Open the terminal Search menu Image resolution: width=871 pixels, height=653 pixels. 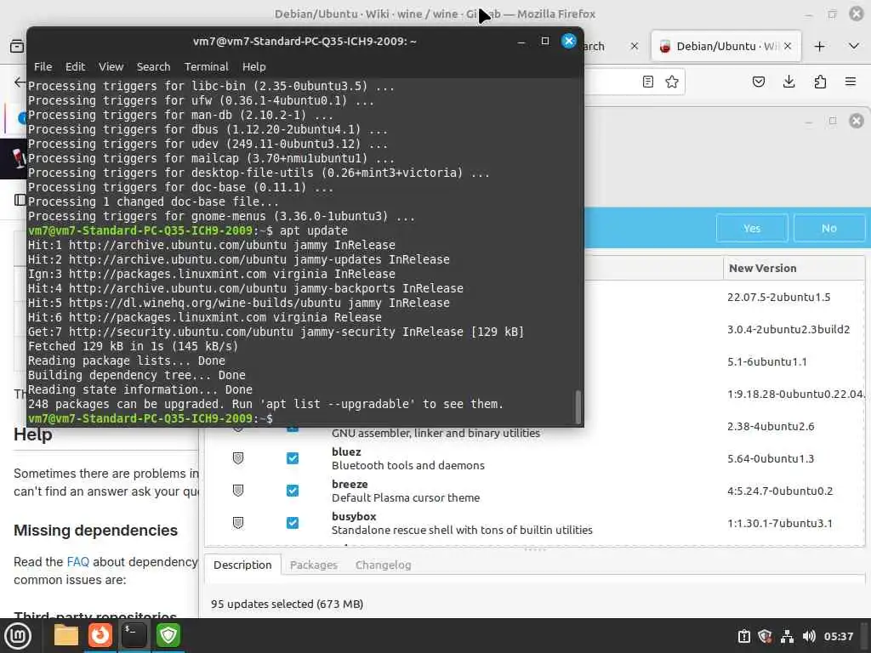pos(153,66)
